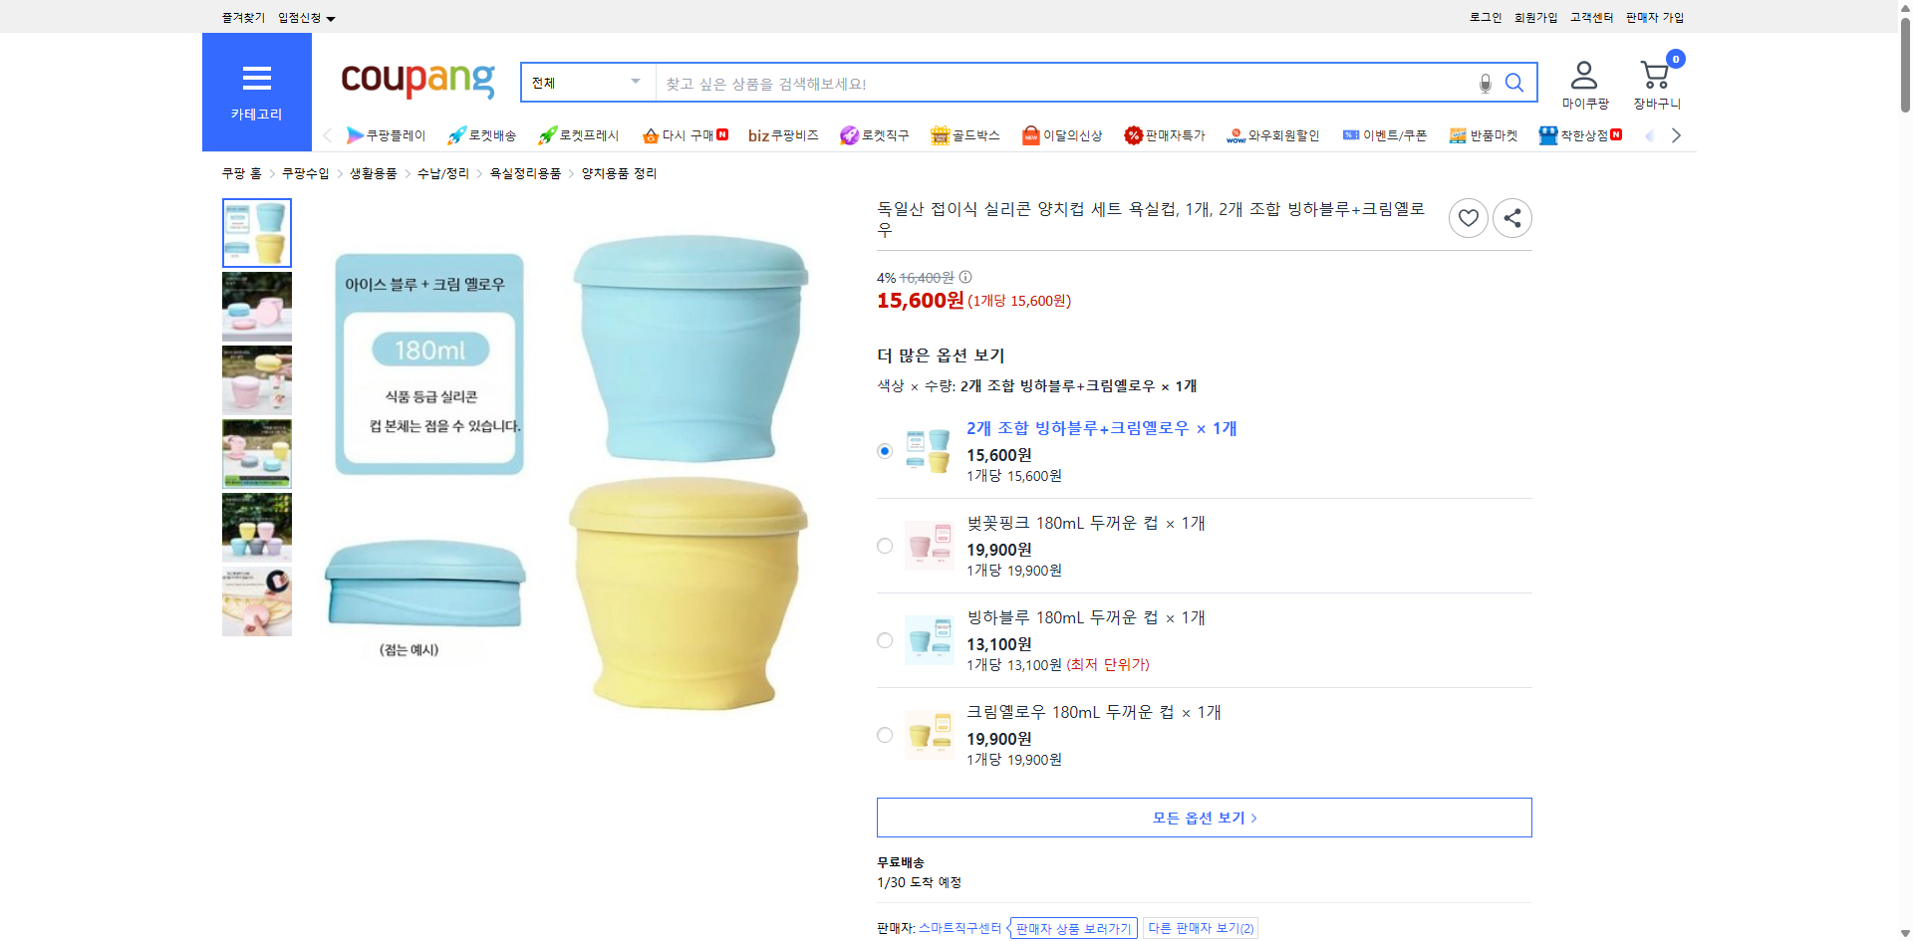Open the share options icon
The height and width of the screenshot is (941, 1913).
tap(1511, 217)
